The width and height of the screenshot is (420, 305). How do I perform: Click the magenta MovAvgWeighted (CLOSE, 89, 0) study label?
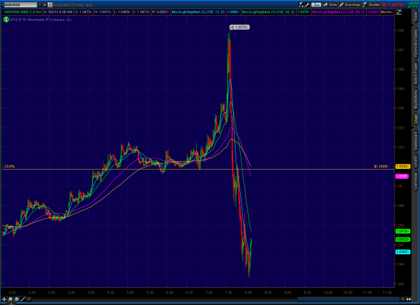(x=339, y=12)
